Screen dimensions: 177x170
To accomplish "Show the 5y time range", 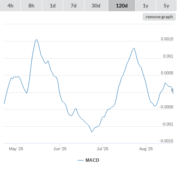I will point(167,6).
